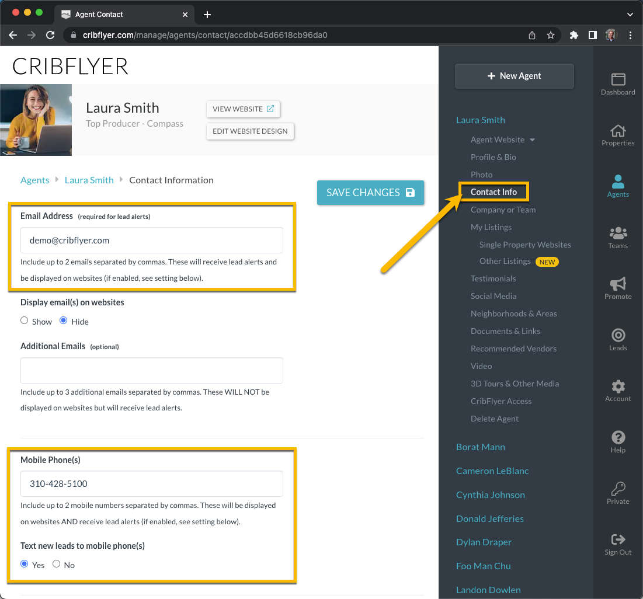
Task: Select agent Borat Mann in list
Action: tap(481, 447)
